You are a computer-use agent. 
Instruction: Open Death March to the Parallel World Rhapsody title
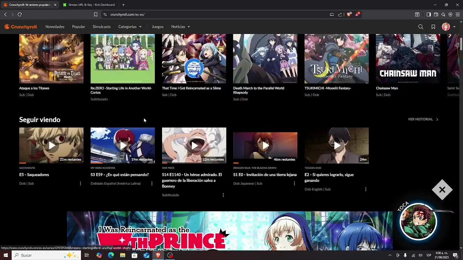click(259, 90)
